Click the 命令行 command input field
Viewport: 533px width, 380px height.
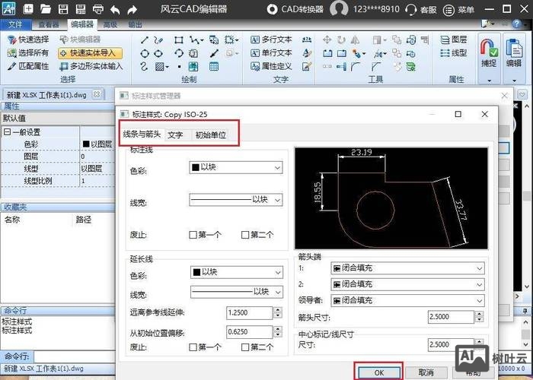point(75,356)
